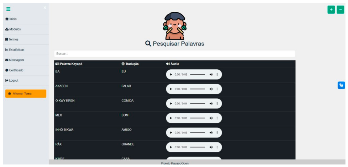Image resolution: width=348 pixels, height=167 pixels.
Task: Click the Projeto KayapoOpen footer text
Action: [175, 164]
